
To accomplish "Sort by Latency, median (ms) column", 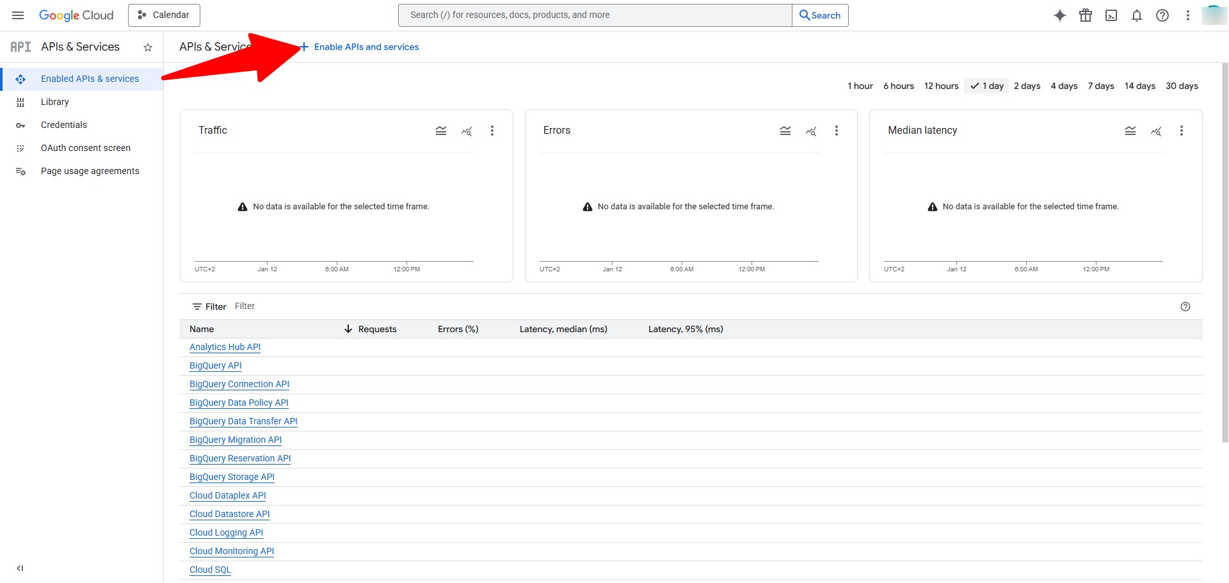I will [x=563, y=329].
